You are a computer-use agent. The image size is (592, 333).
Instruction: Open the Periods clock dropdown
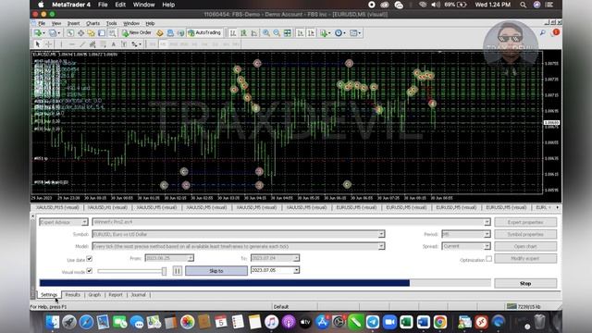pos(339,33)
